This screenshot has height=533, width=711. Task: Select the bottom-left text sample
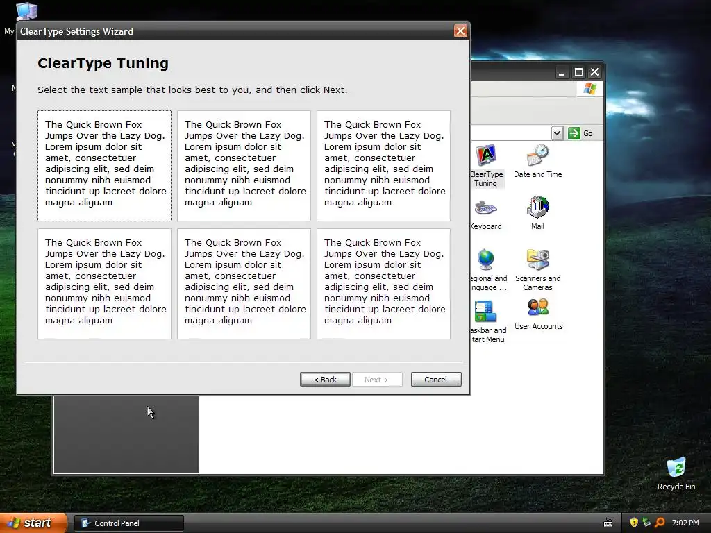[x=104, y=284]
